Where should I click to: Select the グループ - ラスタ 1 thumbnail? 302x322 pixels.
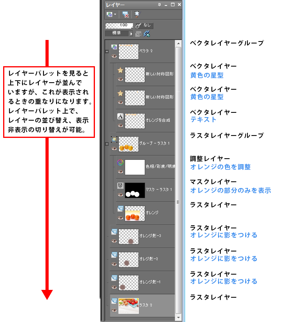point(129,144)
